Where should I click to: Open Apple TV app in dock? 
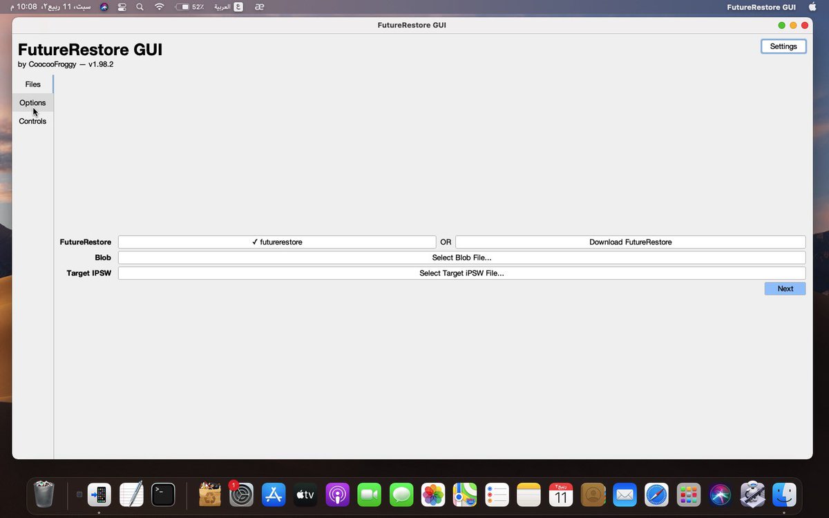click(x=305, y=495)
